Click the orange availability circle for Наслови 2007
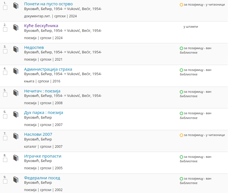This screenshot has width=233, height=193. (181, 135)
